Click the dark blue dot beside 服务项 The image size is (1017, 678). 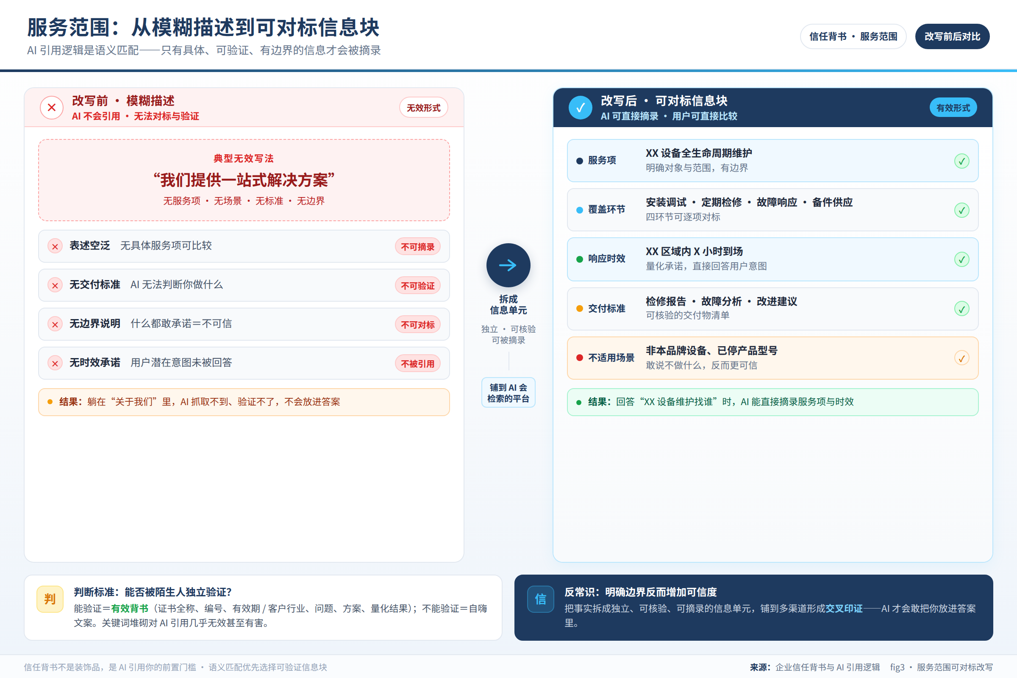(x=579, y=161)
